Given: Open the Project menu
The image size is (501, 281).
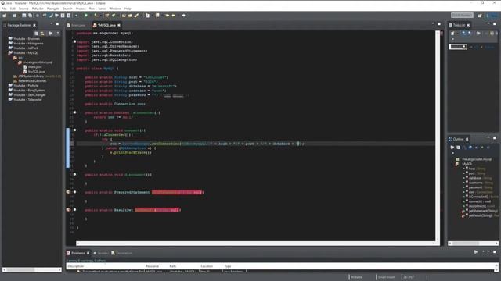Looking at the screenshot, I should point(81,9).
